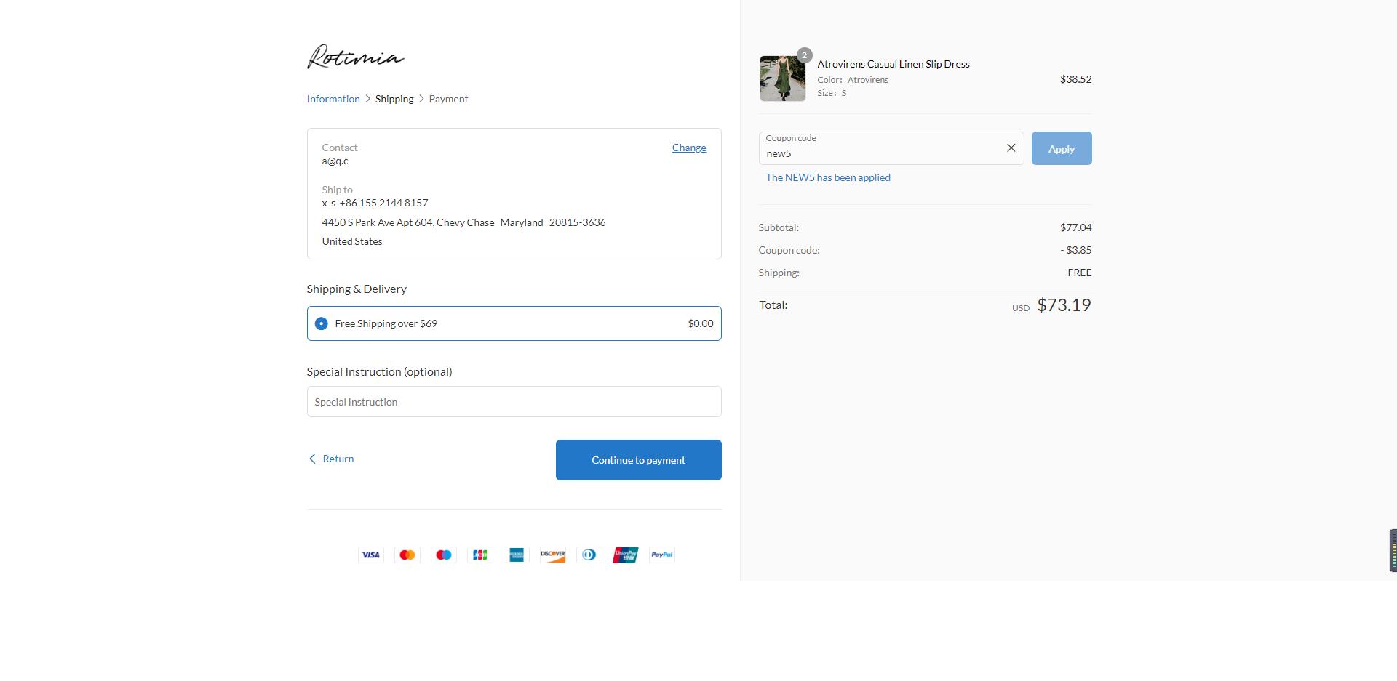
Task: Select Free Shipping over $69 radio button
Action: (321, 323)
